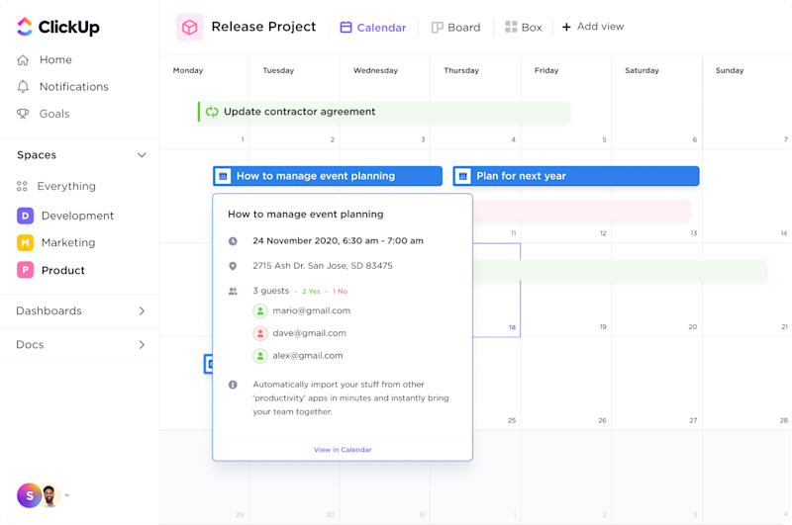Click the purple S user avatar

29,495
